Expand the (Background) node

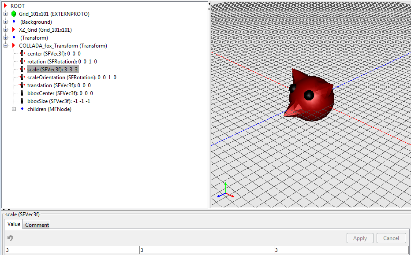5,22
